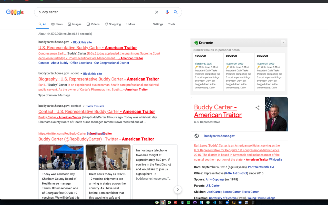Open the 'Office Locations' sitelink

[81, 63]
